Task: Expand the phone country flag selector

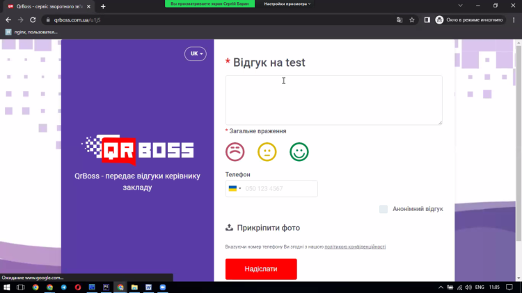Action: point(235,189)
